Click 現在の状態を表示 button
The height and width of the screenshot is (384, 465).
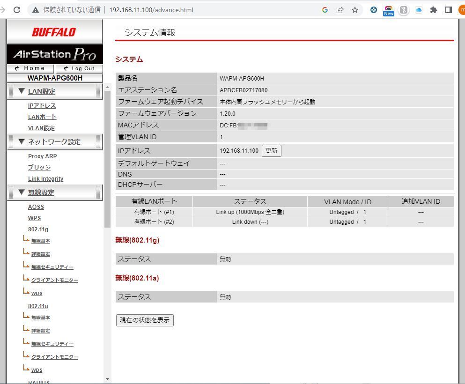(x=145, y=320)
